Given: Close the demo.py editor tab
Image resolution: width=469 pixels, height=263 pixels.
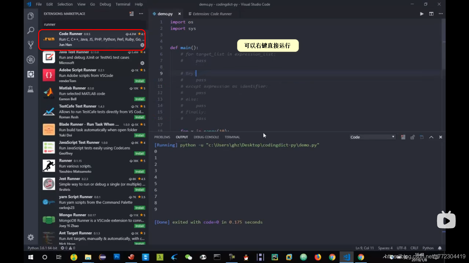Looking at the screenshot, I should 180,14.
